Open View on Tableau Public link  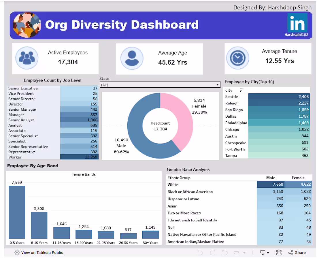click(39, 253)
